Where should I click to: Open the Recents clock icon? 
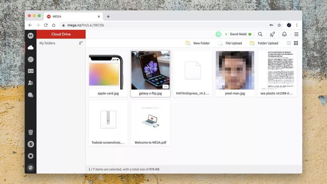point(31,59)
